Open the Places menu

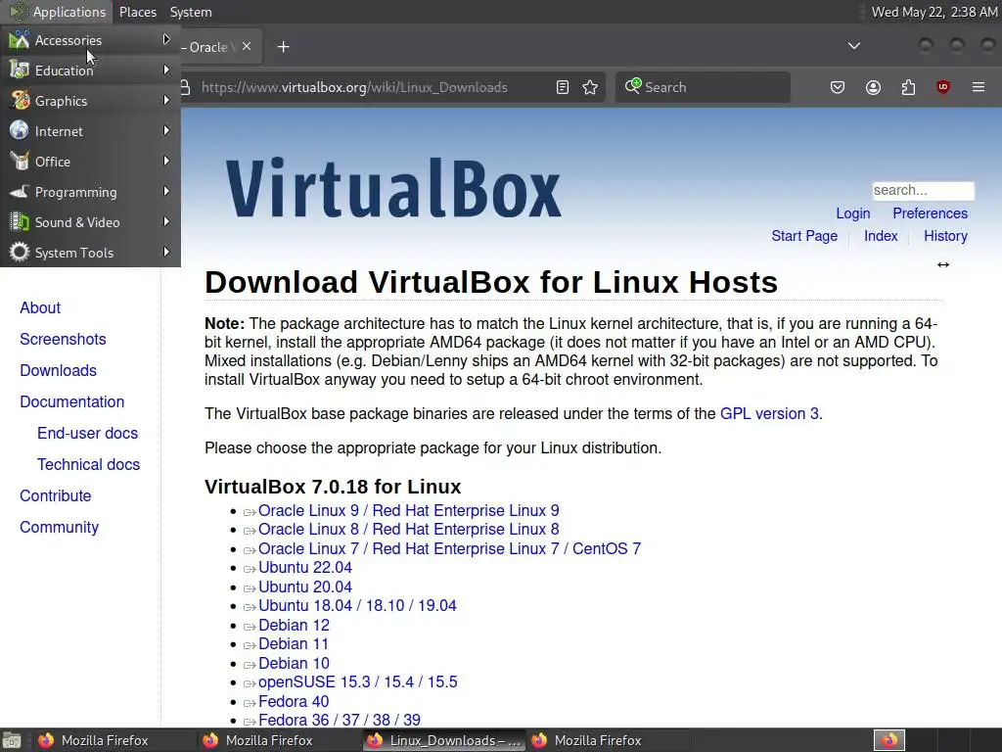pyautogui.click(x=137, y=12)
